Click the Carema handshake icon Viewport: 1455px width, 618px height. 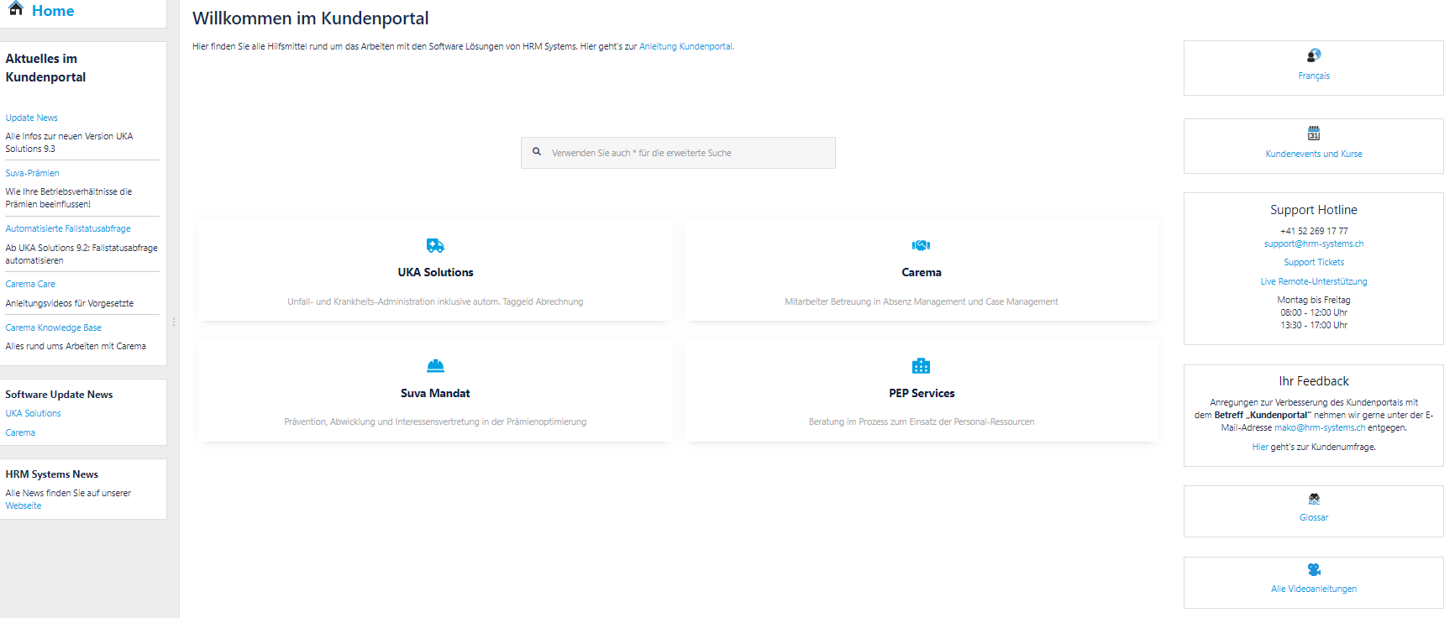coord(922,245)
